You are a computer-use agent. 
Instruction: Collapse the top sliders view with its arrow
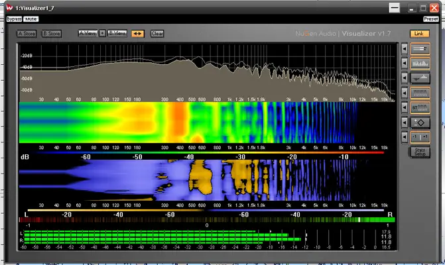click(404, 49)
